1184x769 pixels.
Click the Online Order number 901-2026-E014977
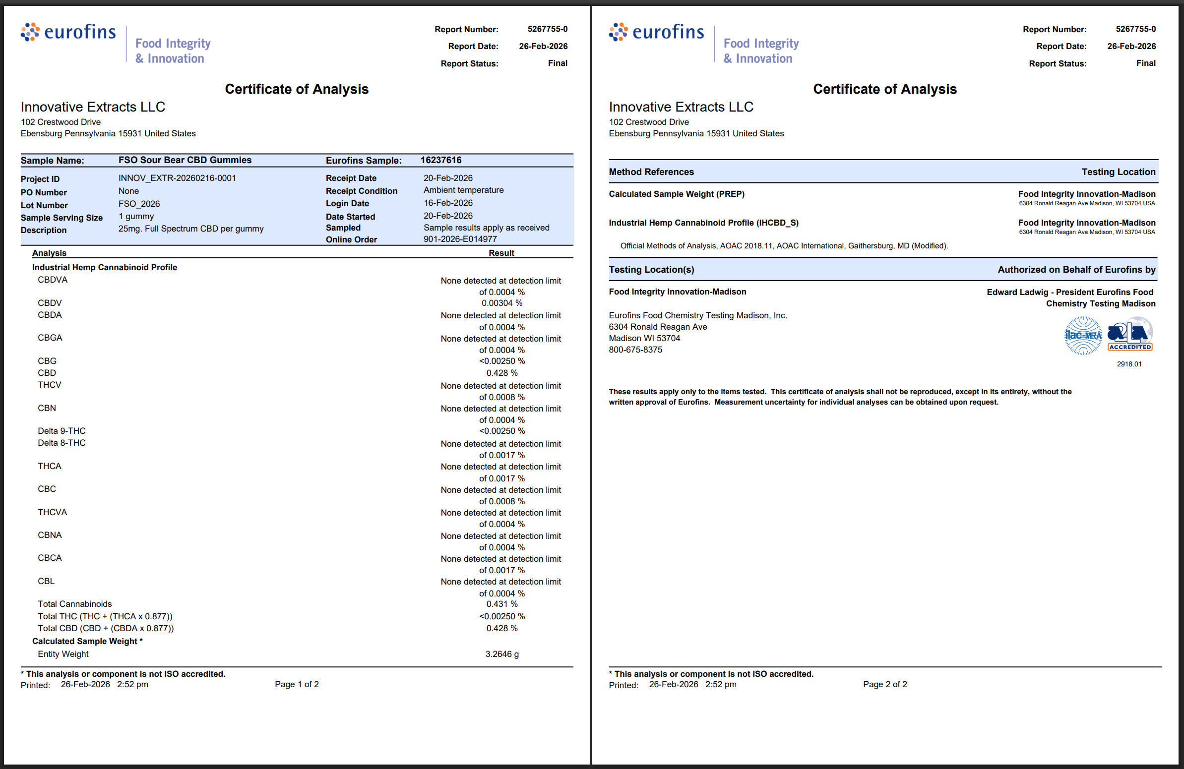460,239
